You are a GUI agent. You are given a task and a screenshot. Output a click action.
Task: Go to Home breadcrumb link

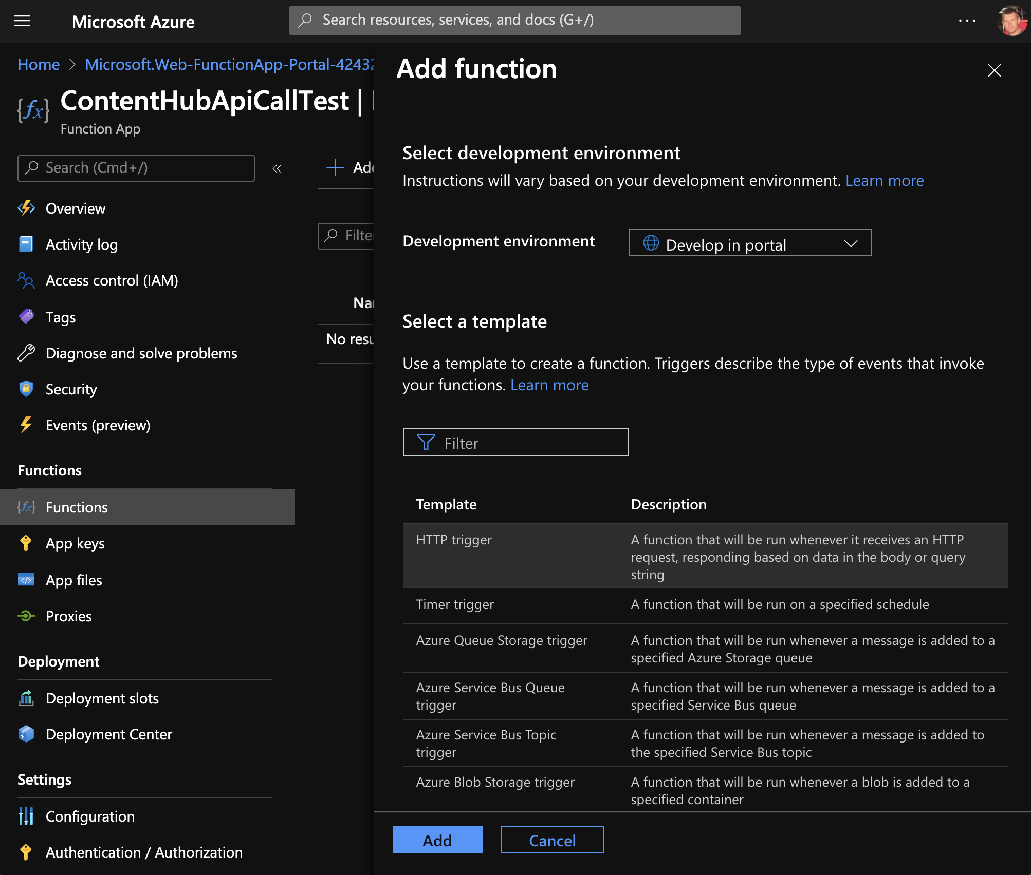pyautogui.click(x=39, y=64)
